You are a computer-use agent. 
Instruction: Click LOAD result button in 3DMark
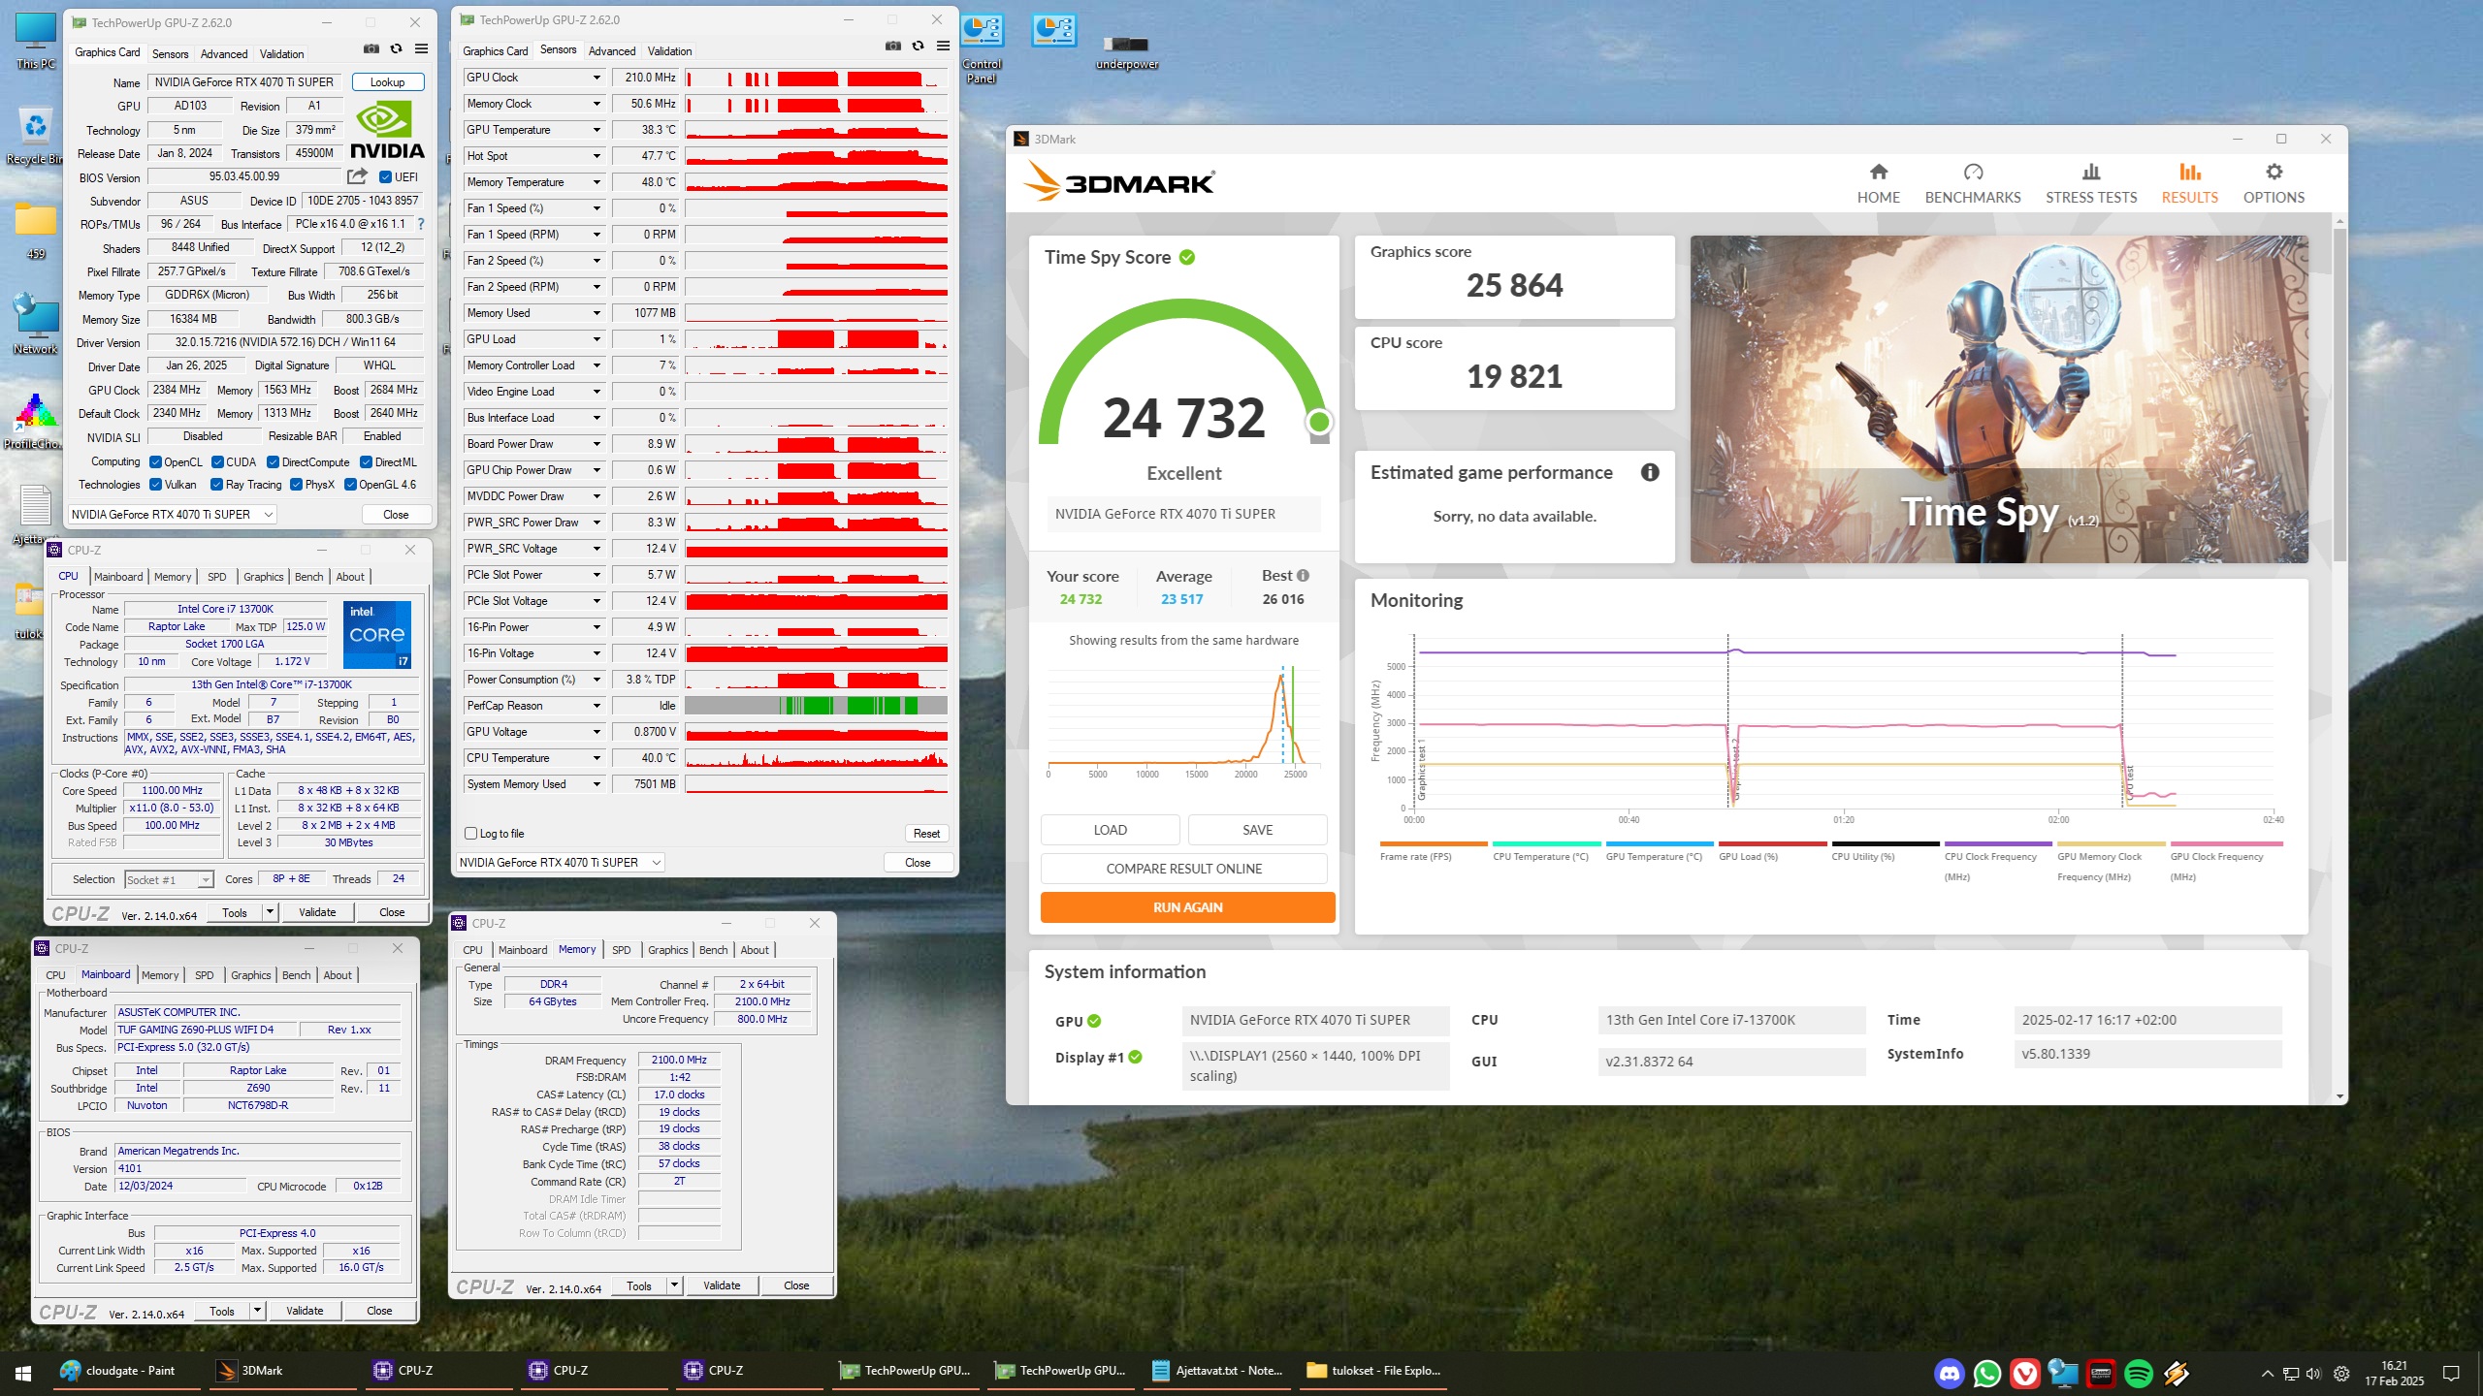point(1110,830)
